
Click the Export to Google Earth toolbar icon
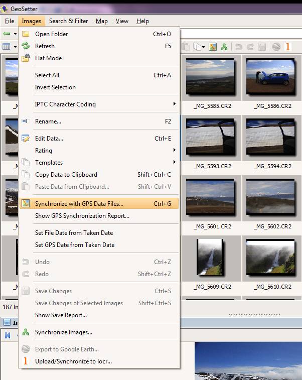pos(276,47)
